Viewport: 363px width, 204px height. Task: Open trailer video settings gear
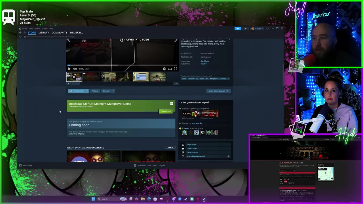click(164, 69)
